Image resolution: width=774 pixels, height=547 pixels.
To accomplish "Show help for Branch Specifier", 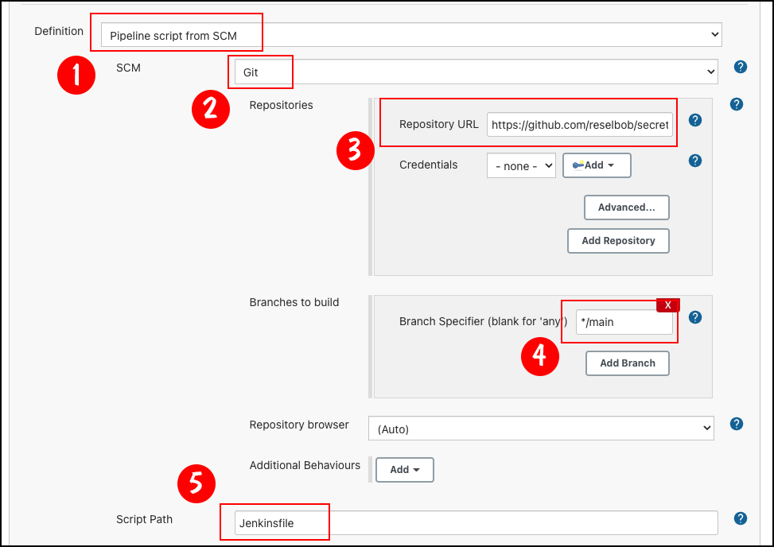I will click(x=694, y=317).
